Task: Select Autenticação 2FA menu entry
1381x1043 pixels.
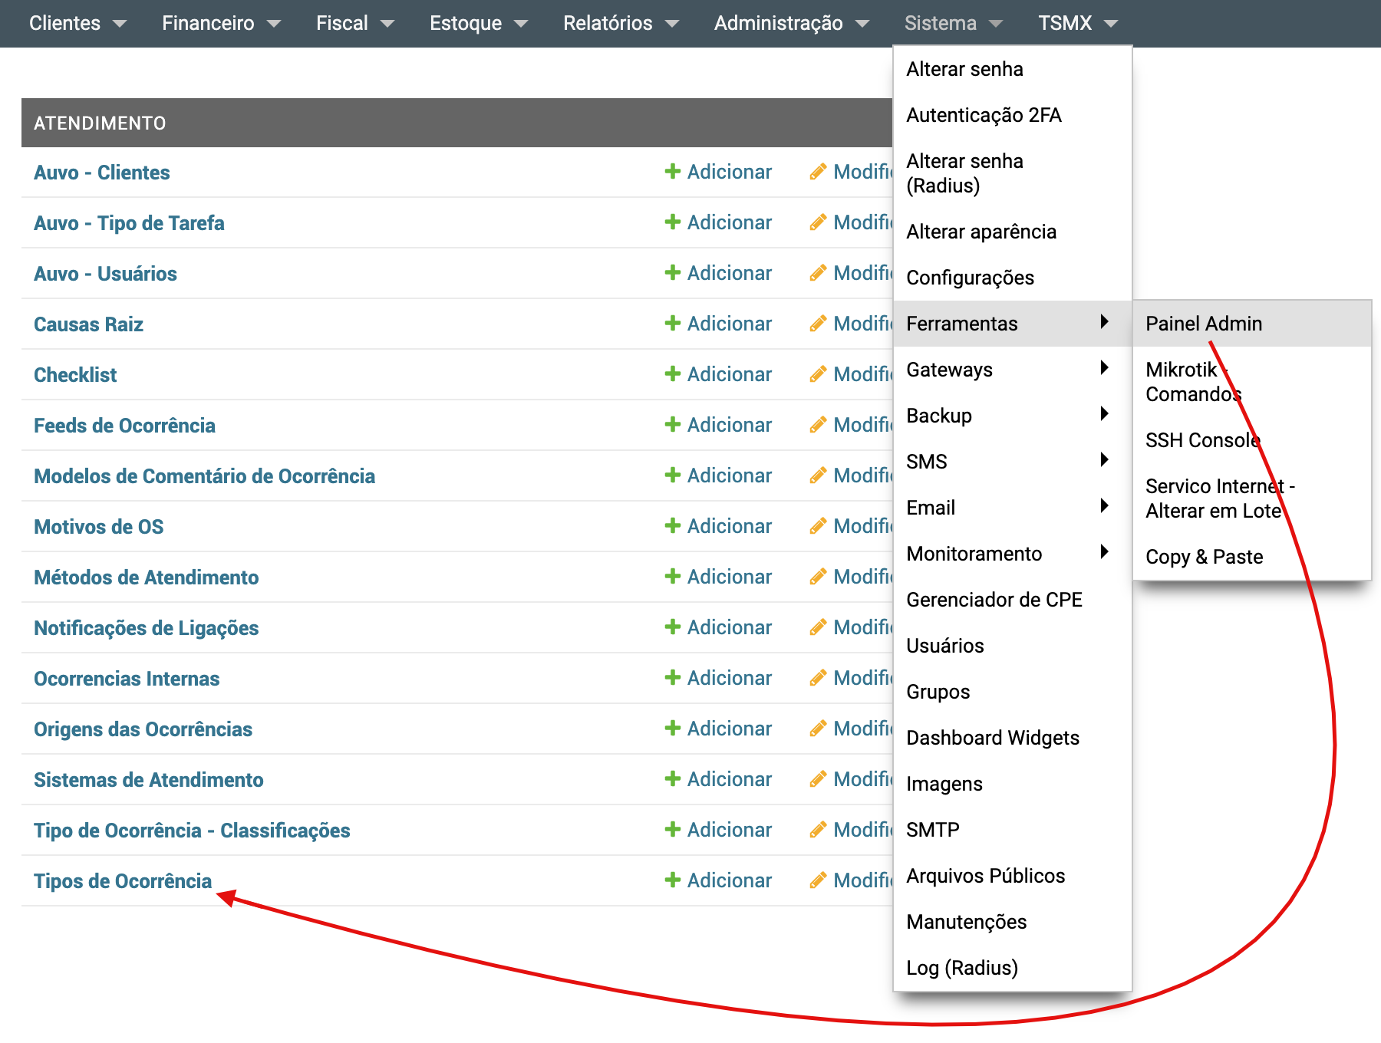Action: 984,115
